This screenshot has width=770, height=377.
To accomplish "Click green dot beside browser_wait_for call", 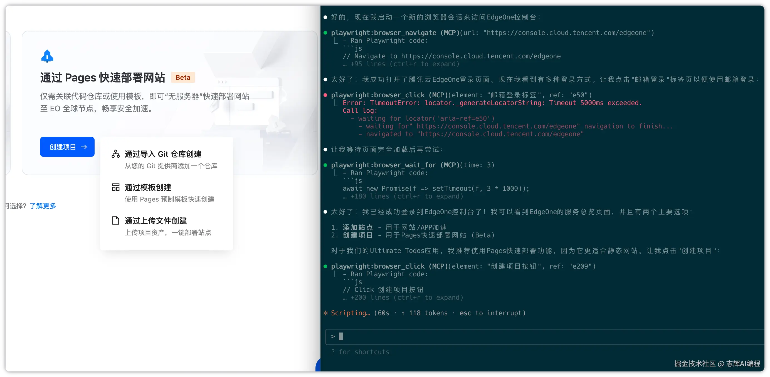I will (x=325, y=165).
